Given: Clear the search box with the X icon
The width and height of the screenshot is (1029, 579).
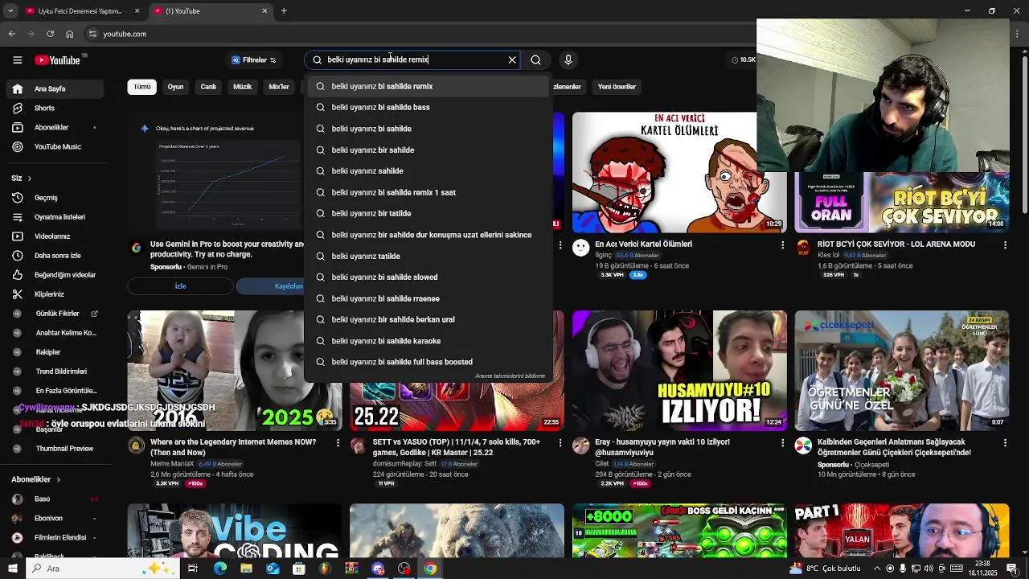Looking at the screenshot, I should point(512,60).
